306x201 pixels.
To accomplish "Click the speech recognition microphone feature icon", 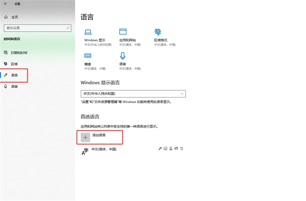I will (x=171, y=148).
